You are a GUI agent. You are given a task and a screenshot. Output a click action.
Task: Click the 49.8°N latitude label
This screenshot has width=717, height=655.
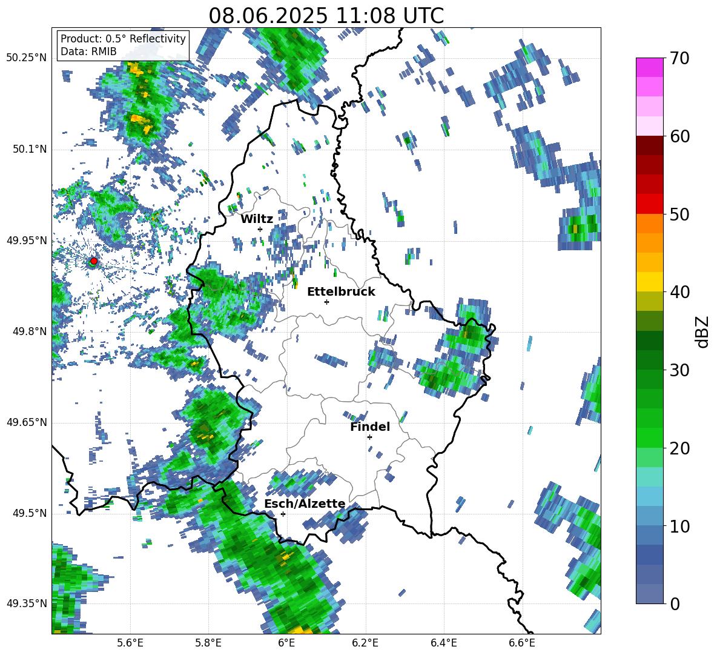[x=29, y=331]
